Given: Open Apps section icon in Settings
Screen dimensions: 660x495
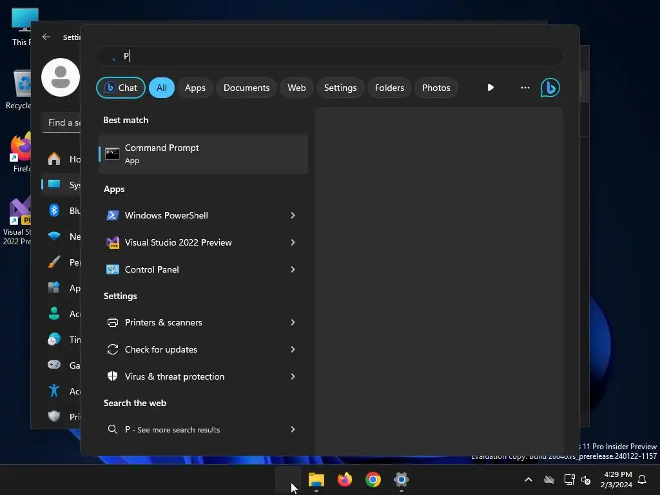Looking at the screenshot, I should tap(54, 287).
